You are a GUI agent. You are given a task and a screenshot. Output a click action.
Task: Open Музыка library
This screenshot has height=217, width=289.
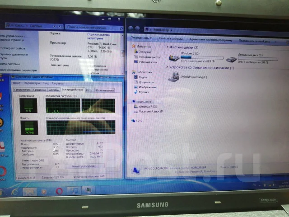141,92
